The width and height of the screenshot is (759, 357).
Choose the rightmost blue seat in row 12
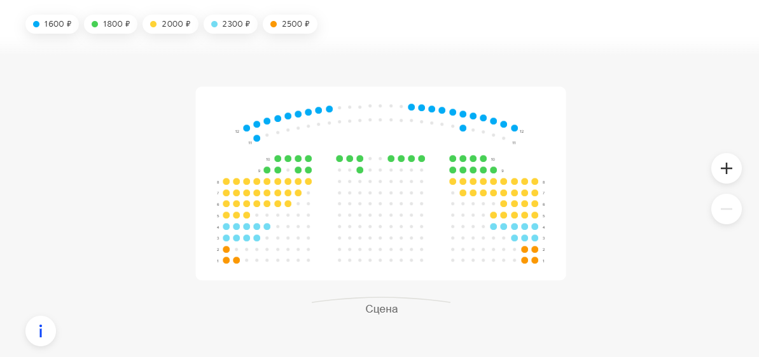pos(515,128)
